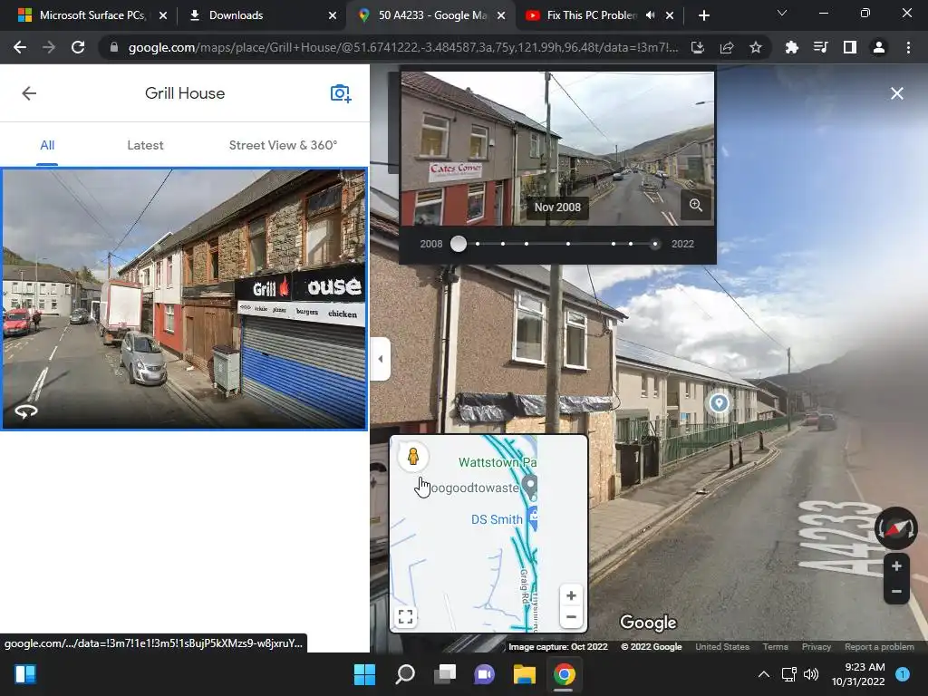The image size is (928, 696).
Task: Open the taskbar clock and date
Action: [858, 674]
